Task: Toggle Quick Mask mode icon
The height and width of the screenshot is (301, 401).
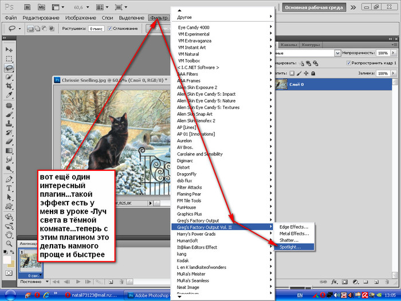Action: tap(9, 273)
